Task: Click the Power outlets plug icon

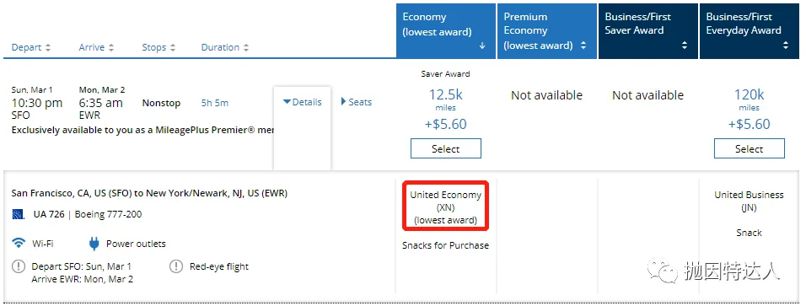Action: click(94, 244)
